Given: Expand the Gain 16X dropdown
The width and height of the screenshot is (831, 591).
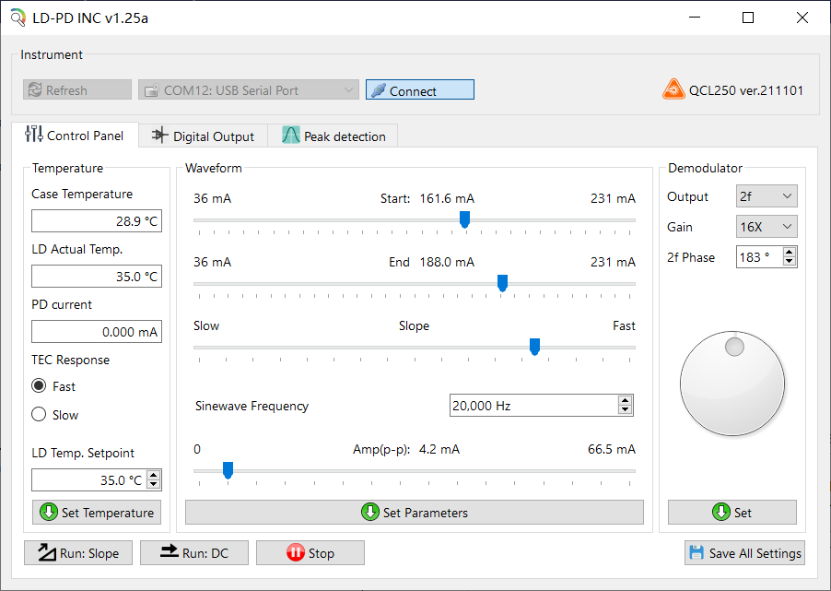Looking at the screenshot, I should click(x=767, y=227).
